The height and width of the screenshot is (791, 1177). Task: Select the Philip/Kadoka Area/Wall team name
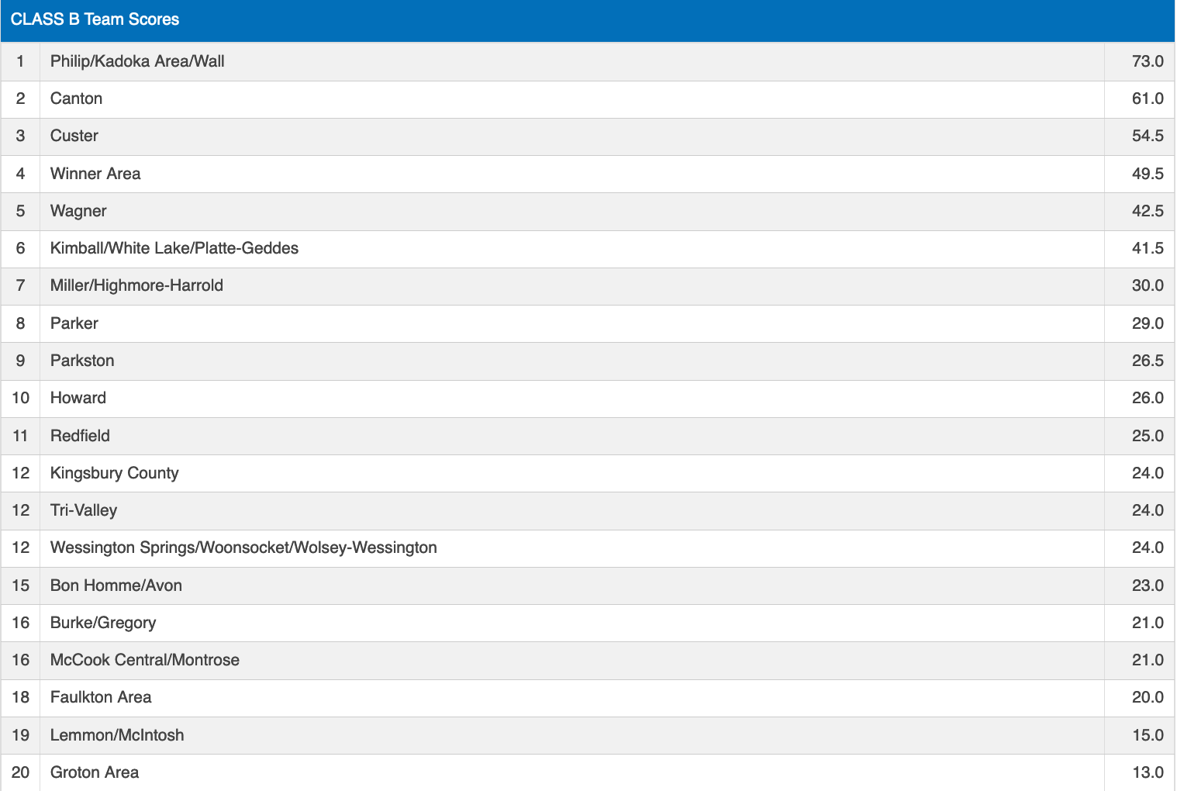[137, 61]
